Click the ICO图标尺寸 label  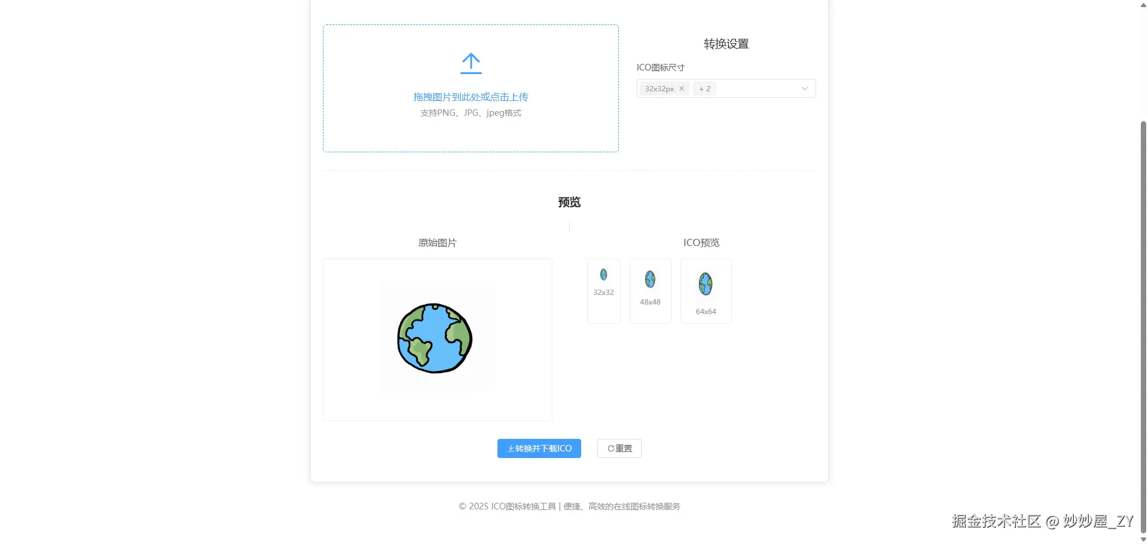(661, 67)
